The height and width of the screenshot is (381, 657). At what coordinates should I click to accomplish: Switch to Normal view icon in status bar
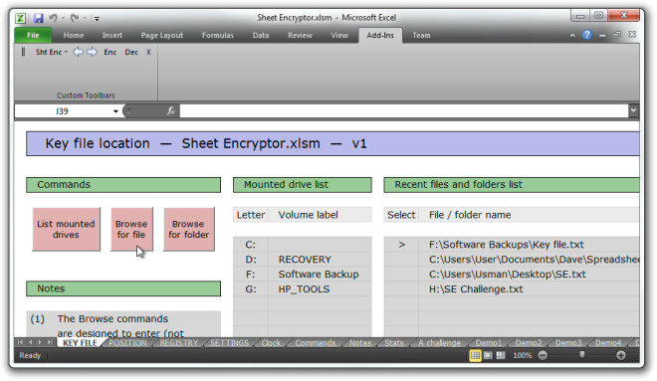click(475, 355)
